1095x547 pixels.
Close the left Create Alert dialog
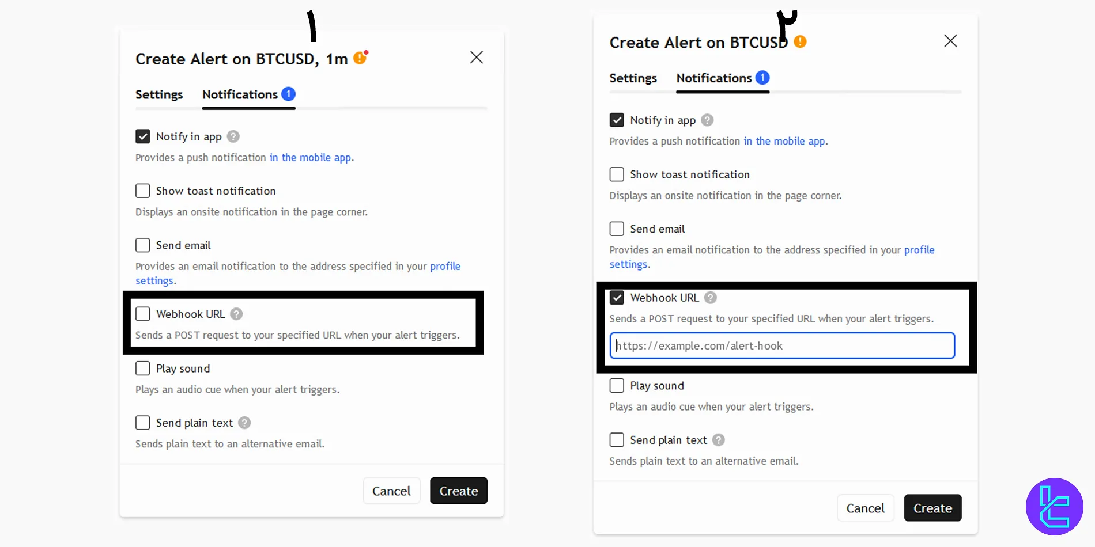pyautogui.click(x=476, y=58)
